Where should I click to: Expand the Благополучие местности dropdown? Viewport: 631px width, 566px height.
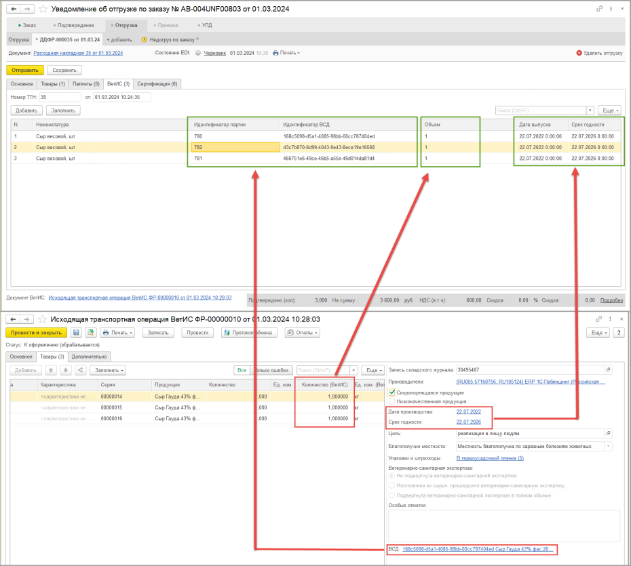coord(609,446)
